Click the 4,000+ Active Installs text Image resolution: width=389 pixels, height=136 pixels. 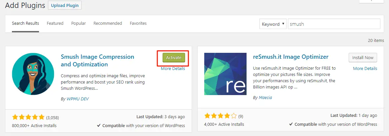(x=224, y=124)
